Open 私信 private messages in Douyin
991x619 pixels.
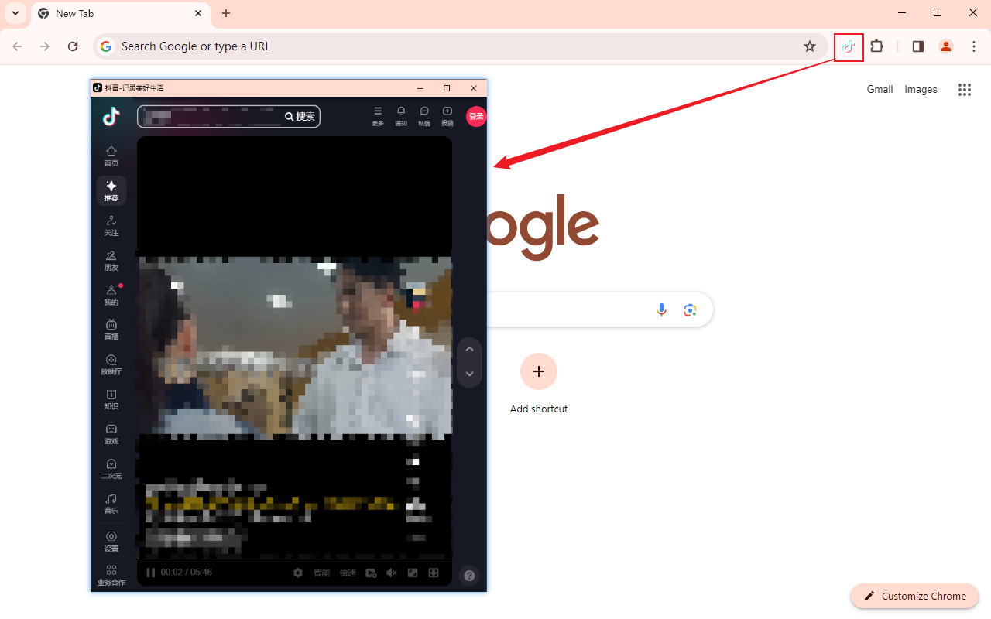coord(424,116)
